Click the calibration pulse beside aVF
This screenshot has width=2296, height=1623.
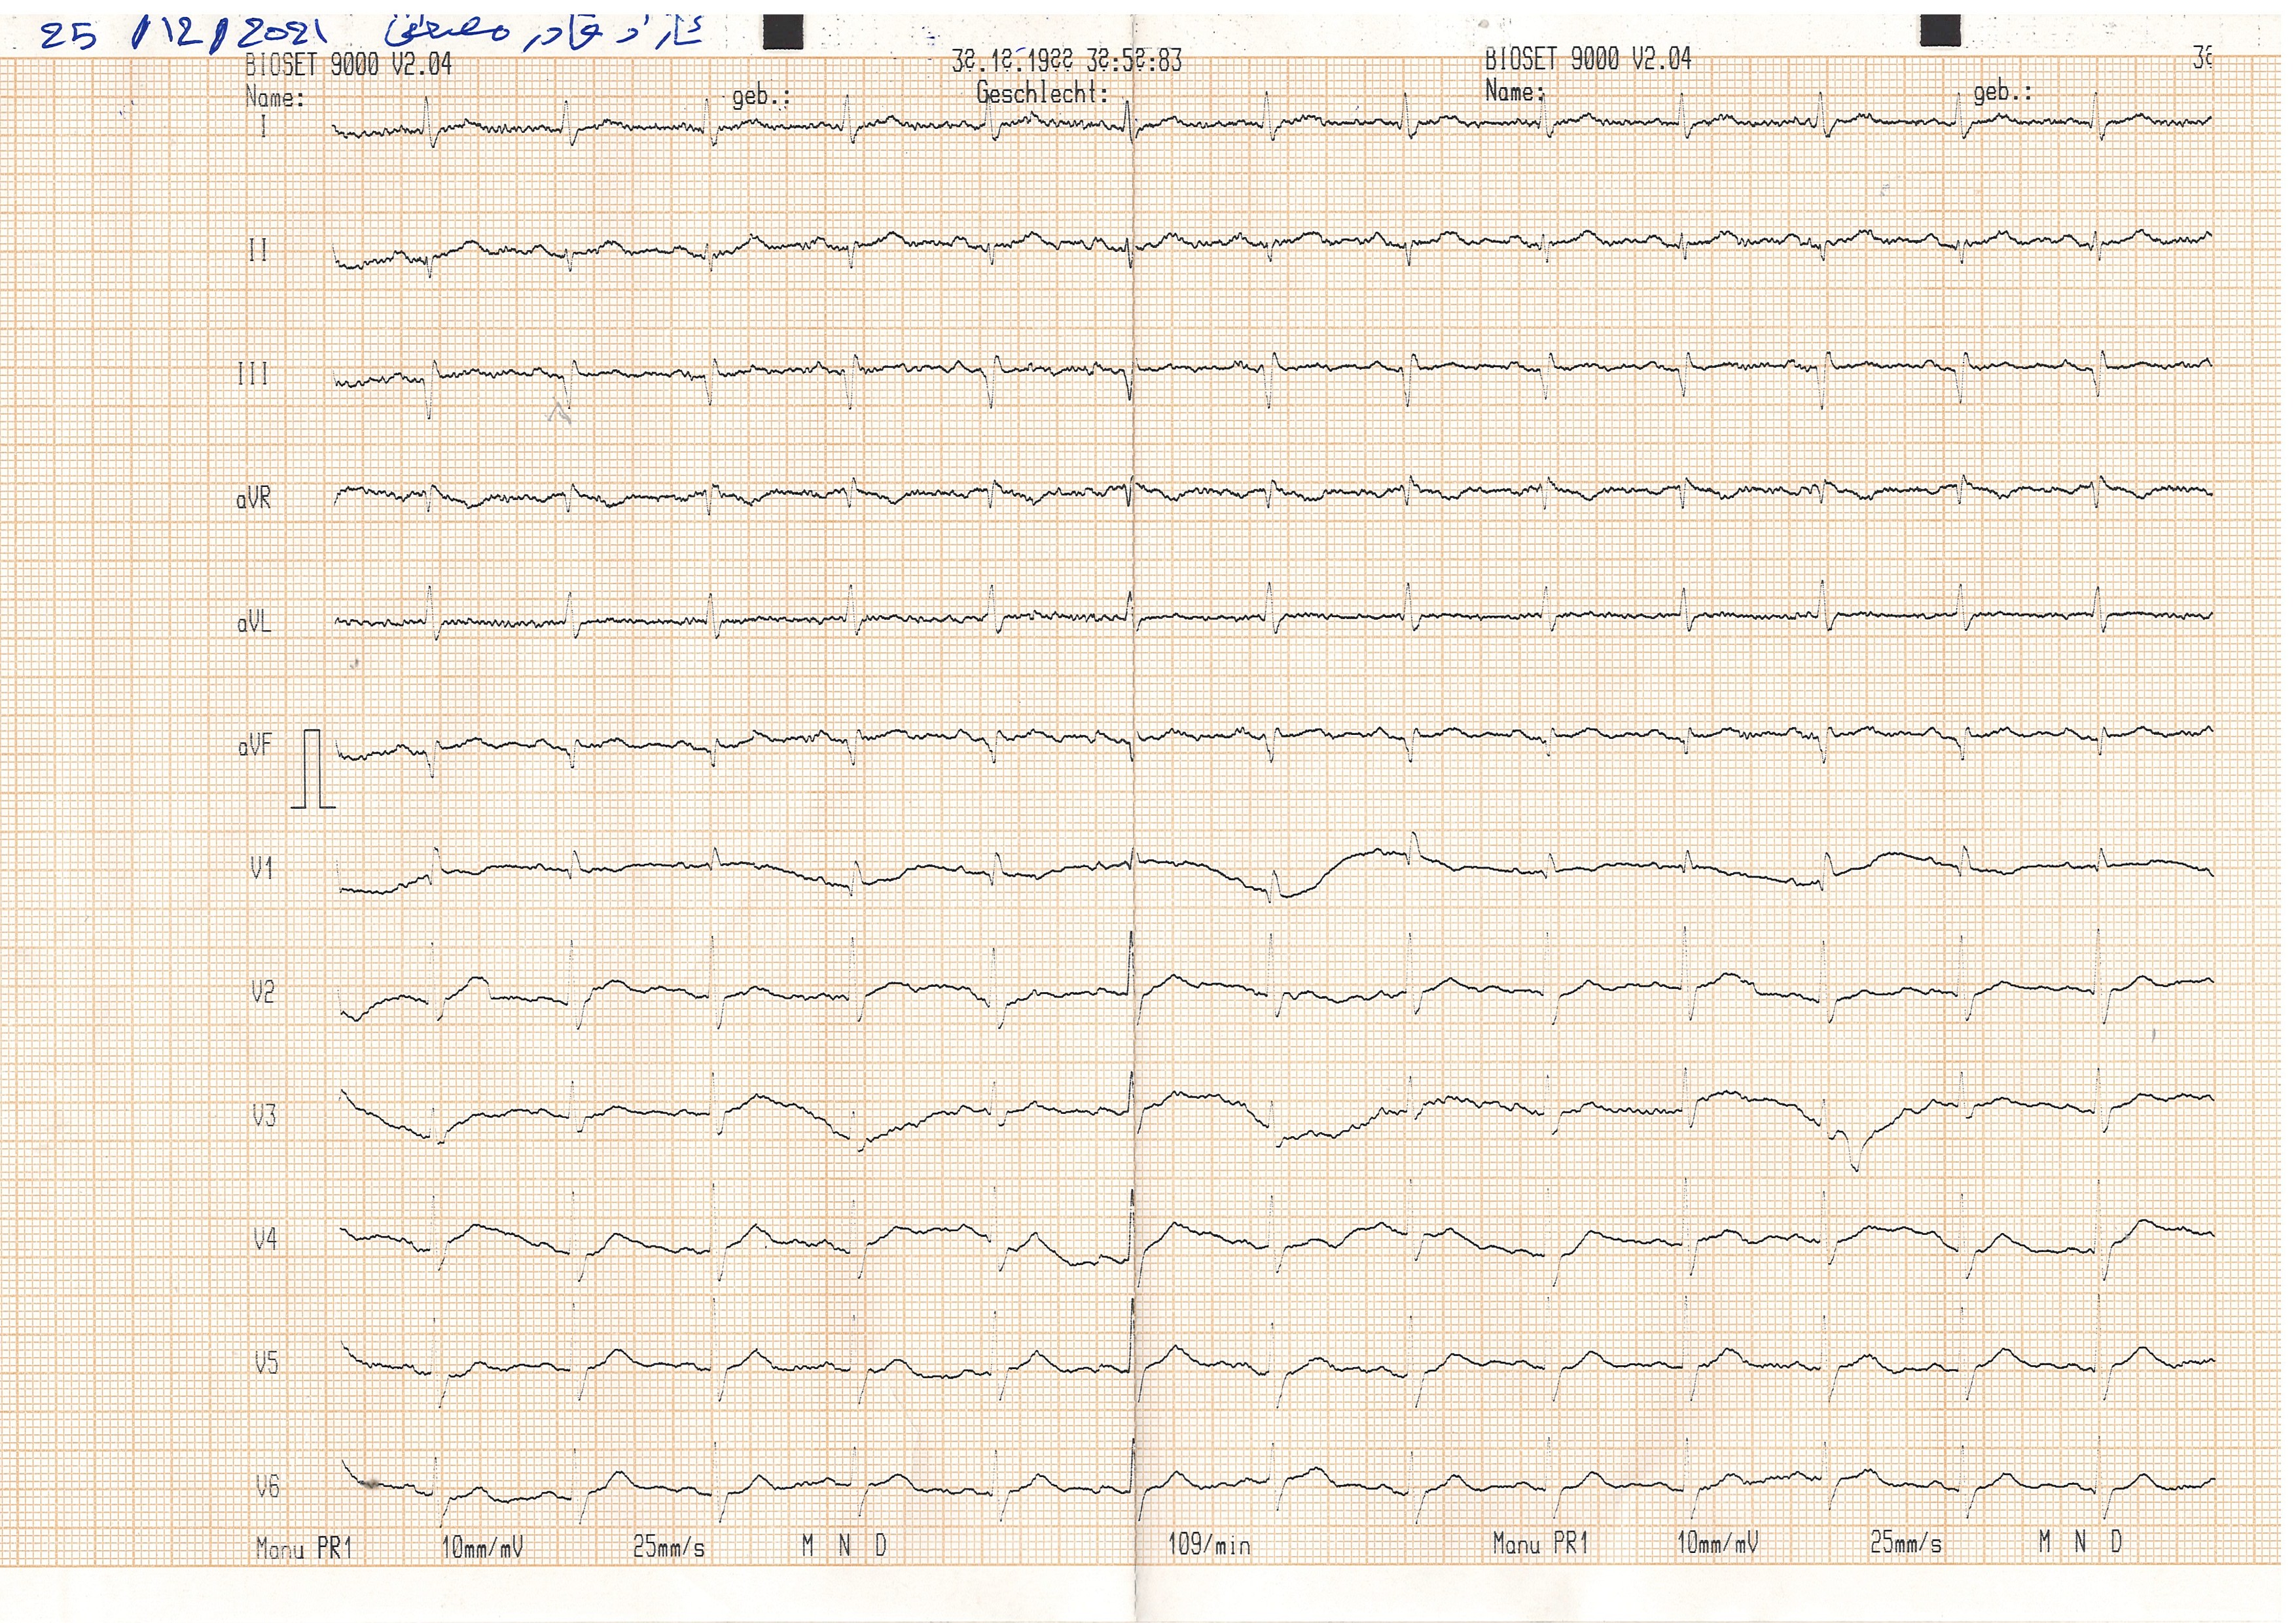(313, 769)
